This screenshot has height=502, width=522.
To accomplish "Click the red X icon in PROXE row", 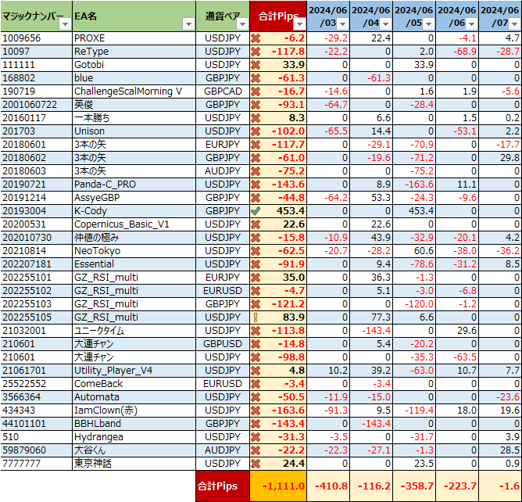I will pyautogui.click(x=256, y=38).
